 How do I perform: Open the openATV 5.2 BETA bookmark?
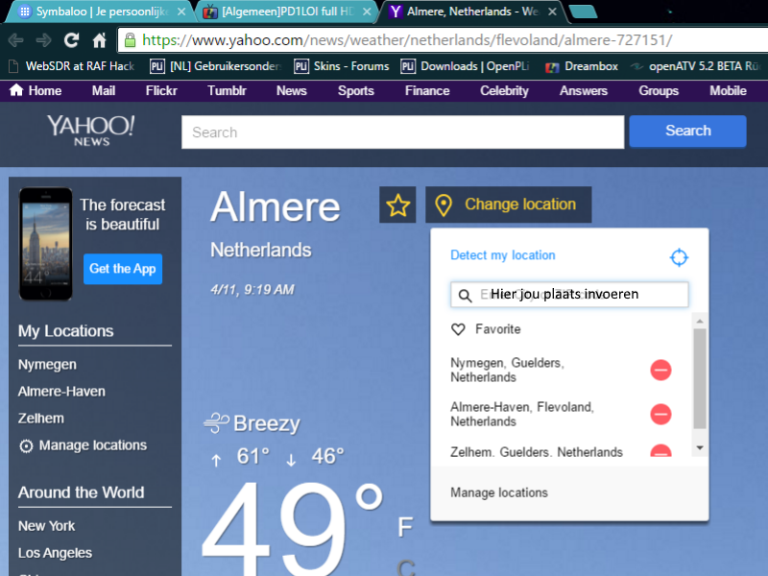[697, 66]
